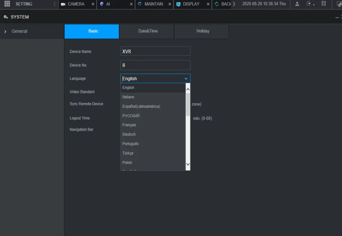The image size is (342, 236).
Task: Close the AI tab
Action: tap(131, 4)
